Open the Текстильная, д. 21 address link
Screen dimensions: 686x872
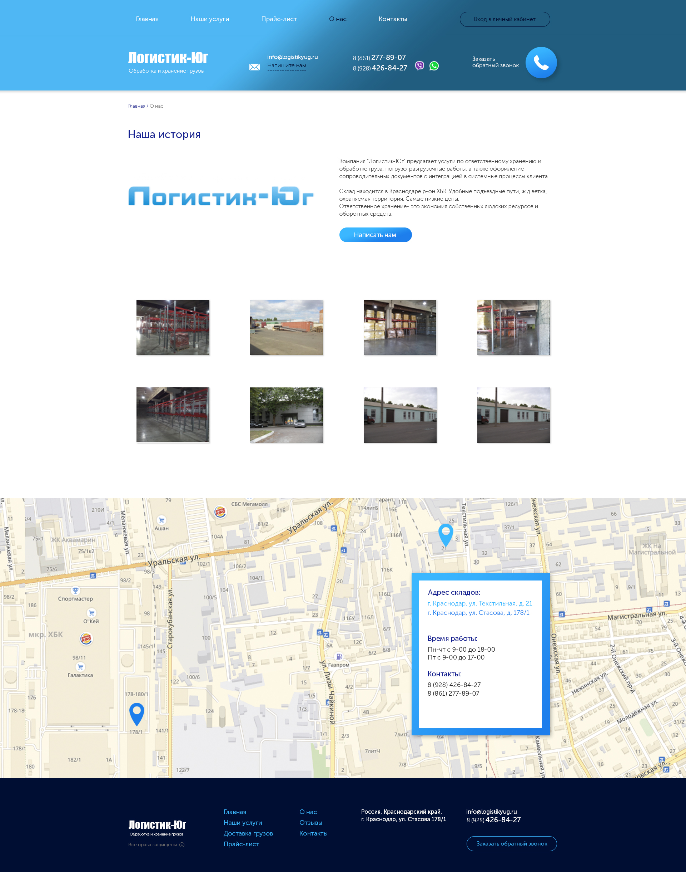[x=479, y=603]
